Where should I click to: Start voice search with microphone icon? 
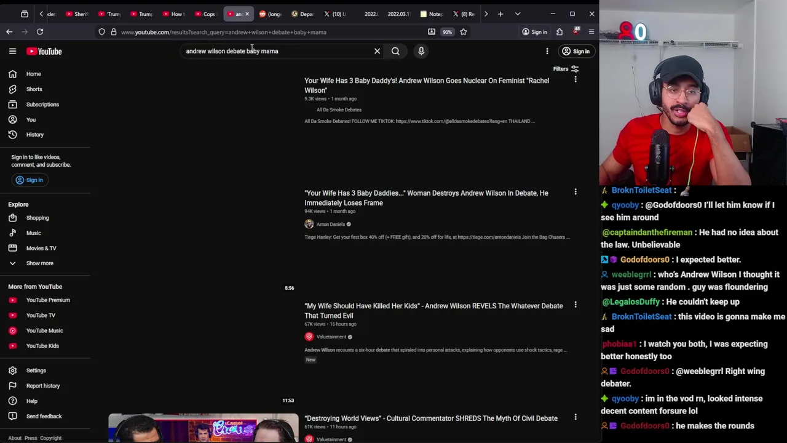click(x=421, y=51)
